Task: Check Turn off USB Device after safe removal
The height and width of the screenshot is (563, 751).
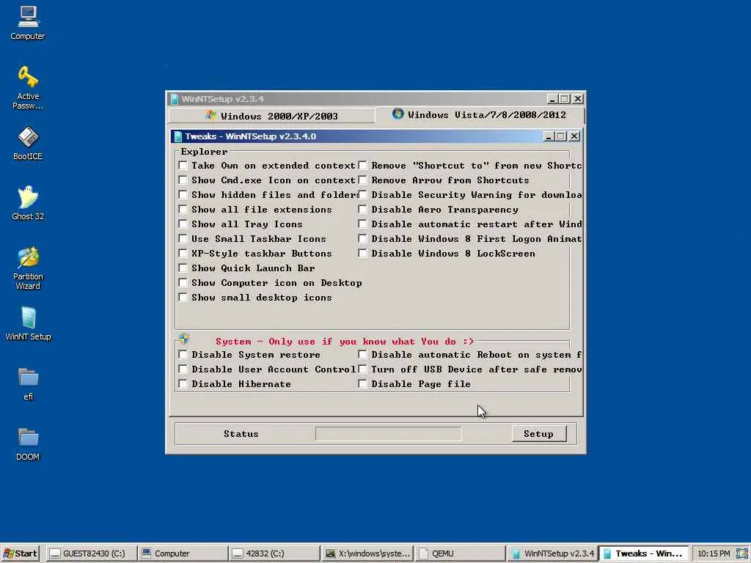Action: click(362, 369)
